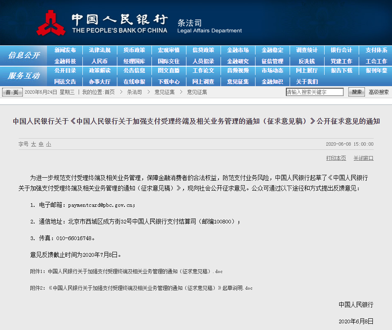392x330 pixels.
Task: Click the 服务互动 section banner
Action: pos(24,76)
